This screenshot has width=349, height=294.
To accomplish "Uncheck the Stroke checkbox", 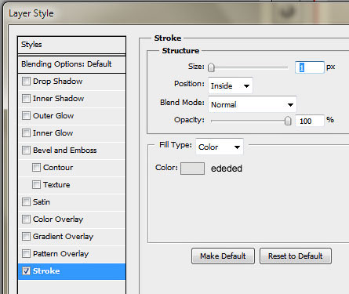I will [x=26, y=270].
